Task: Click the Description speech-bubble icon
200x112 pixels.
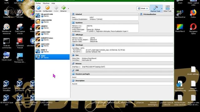Action: click(x=73, y=81)
